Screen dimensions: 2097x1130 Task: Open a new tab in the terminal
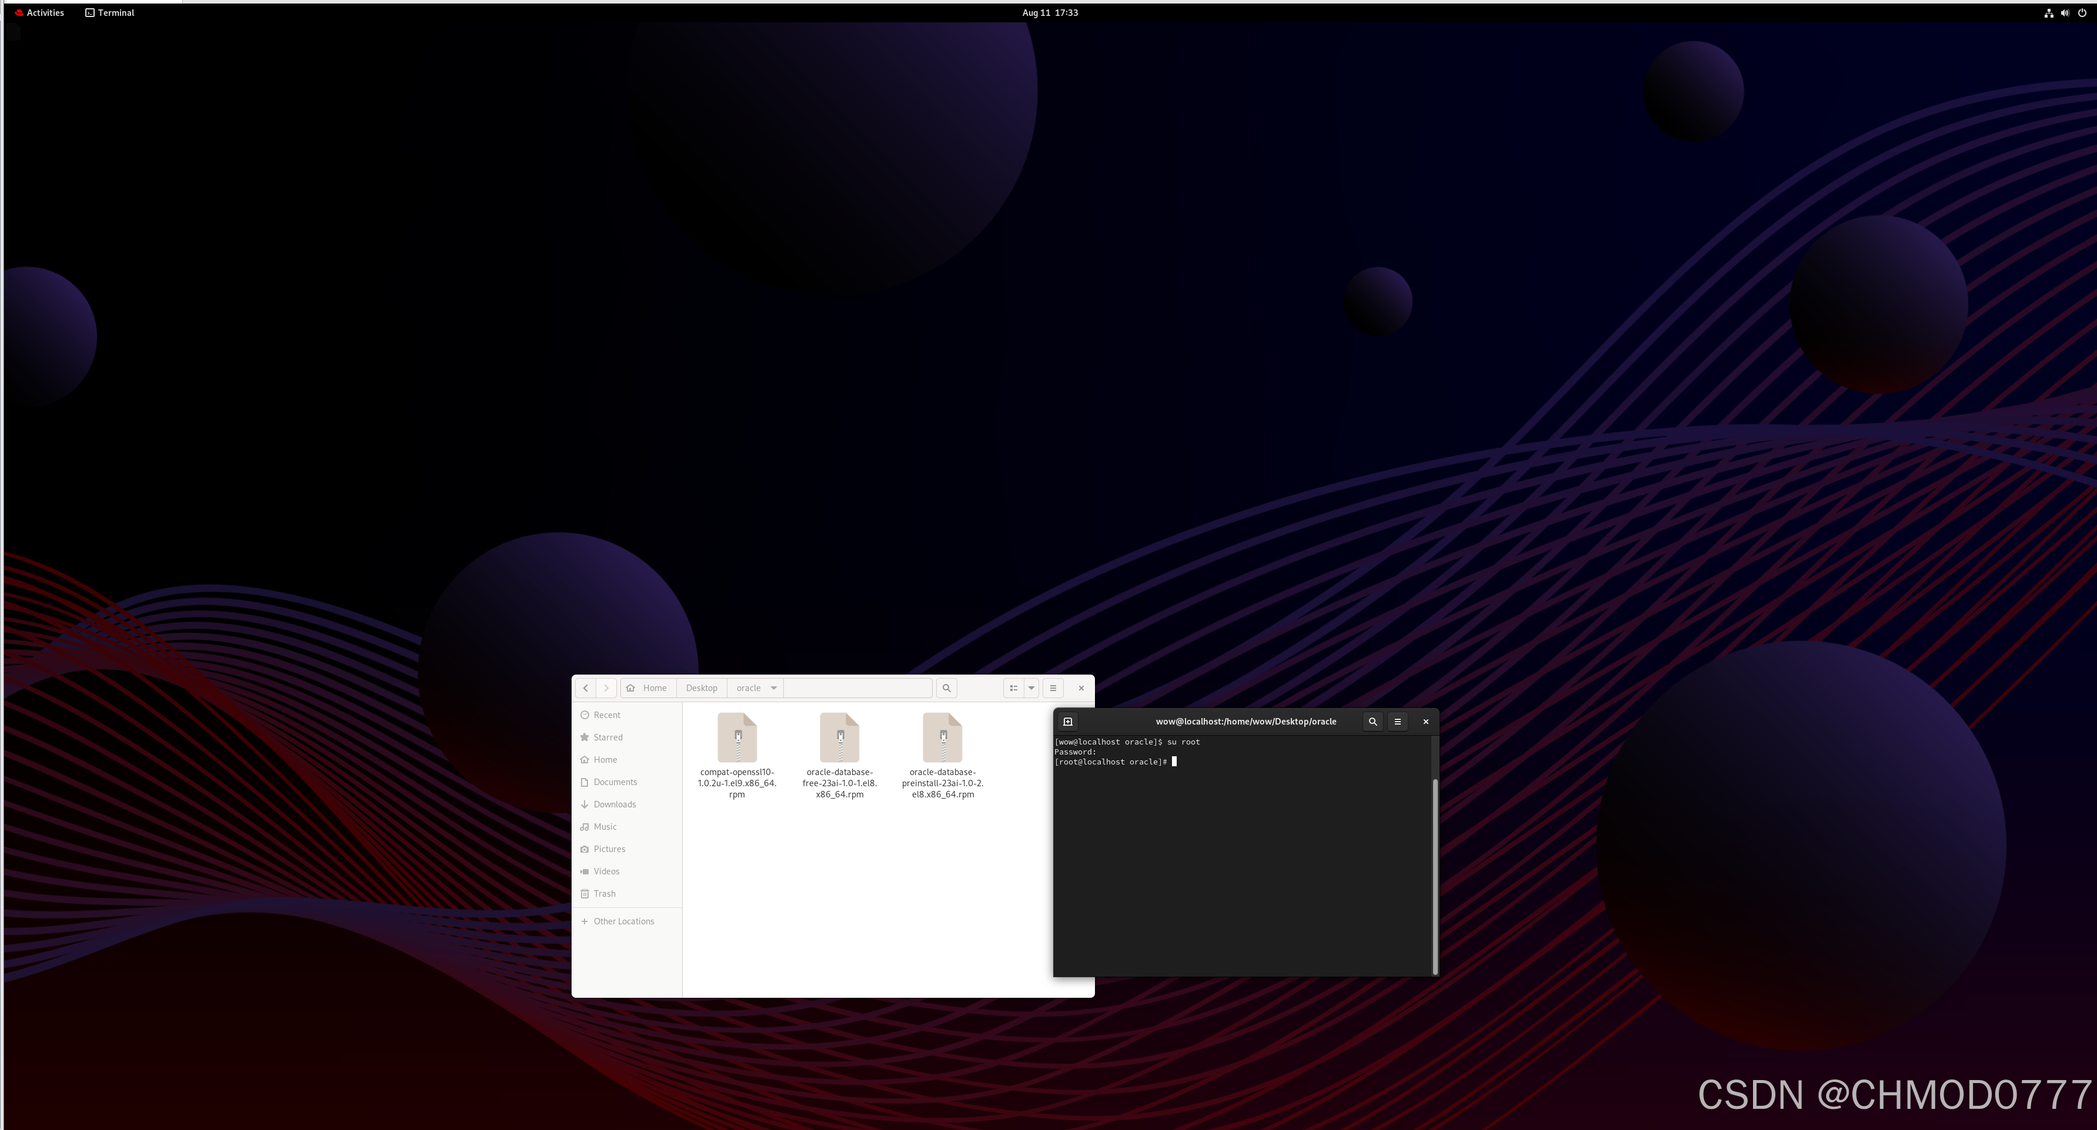click(1068, 722)
